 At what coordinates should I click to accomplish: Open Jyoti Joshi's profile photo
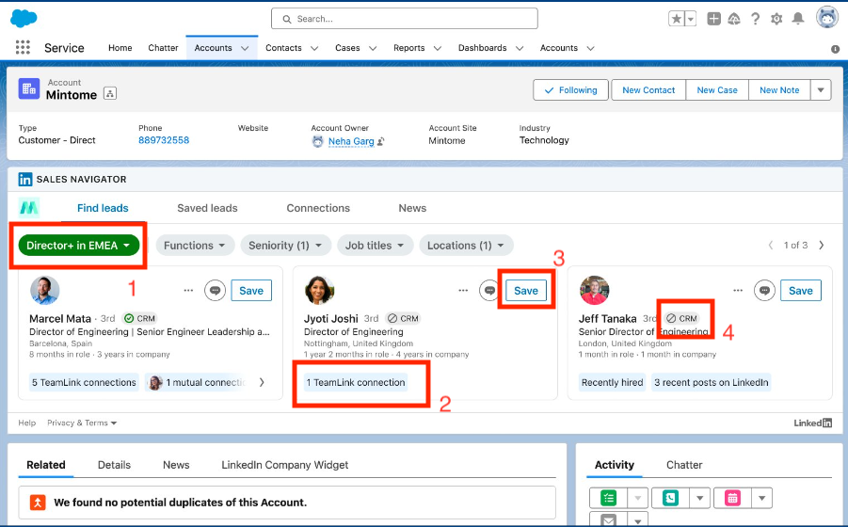point(320,290)
